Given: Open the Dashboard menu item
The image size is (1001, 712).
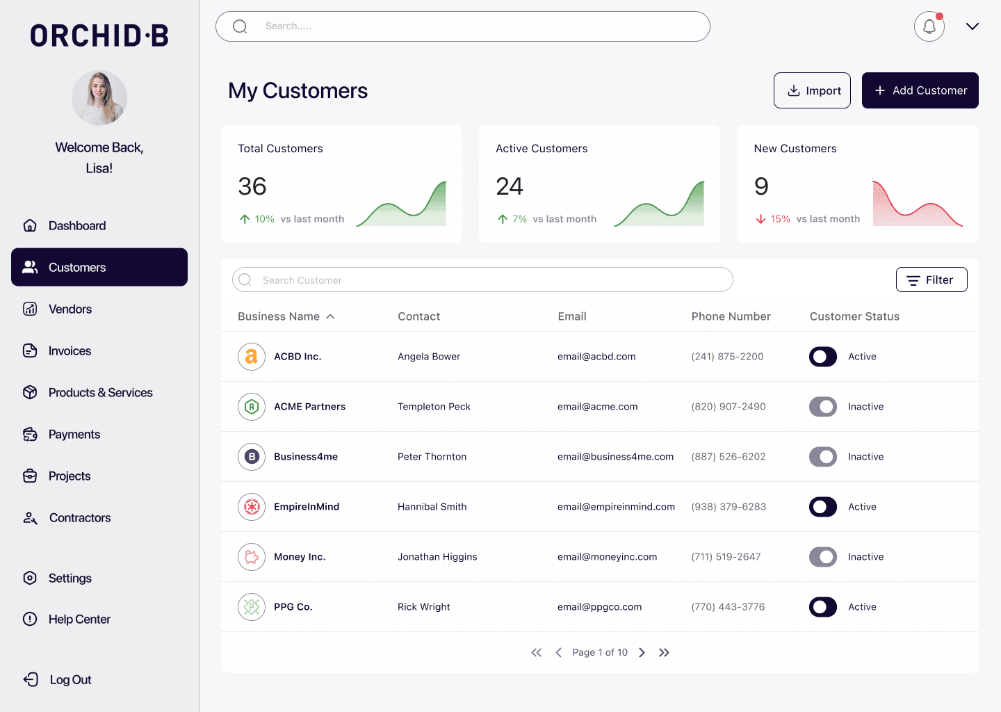Looking at the screenshot, I should tap(77, 226).
